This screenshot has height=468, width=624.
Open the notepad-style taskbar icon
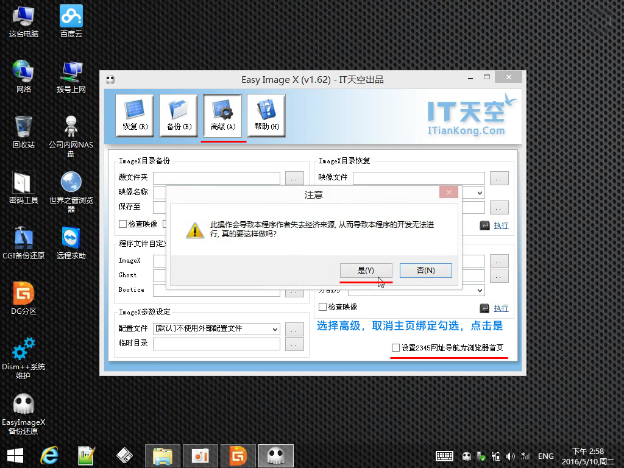pos(87,456)
